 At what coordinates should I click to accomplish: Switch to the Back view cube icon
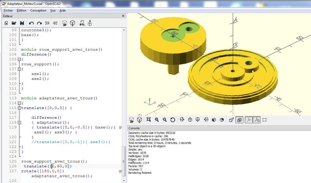222,120
